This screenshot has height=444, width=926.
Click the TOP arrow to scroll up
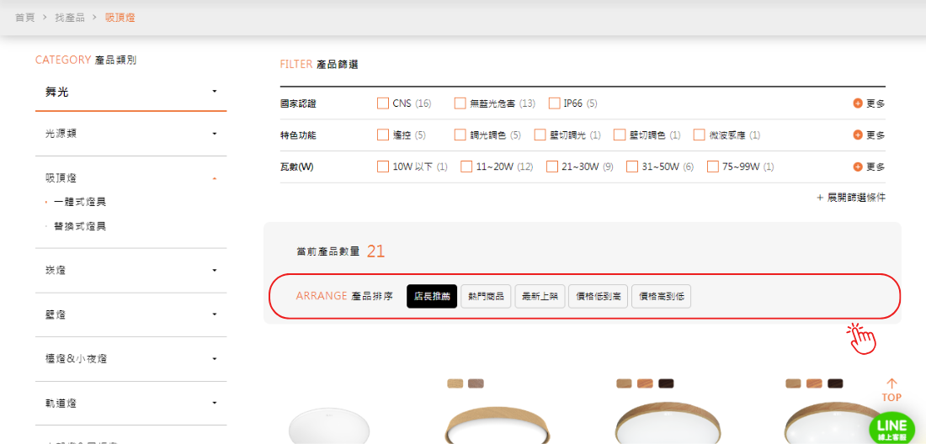pos(891,390)
